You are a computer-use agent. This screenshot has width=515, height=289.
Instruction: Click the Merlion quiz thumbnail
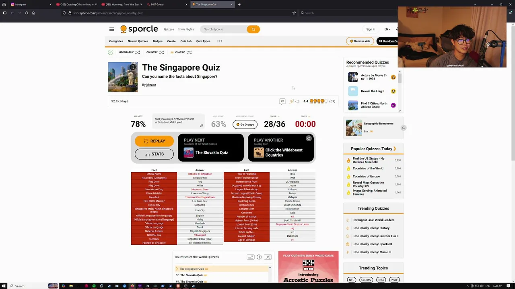[x=123, y=77]
